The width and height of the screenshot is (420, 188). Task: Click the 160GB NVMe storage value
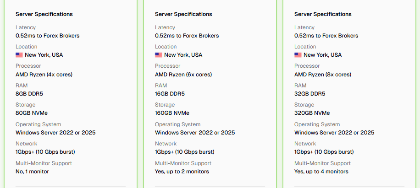click(172, 113)
